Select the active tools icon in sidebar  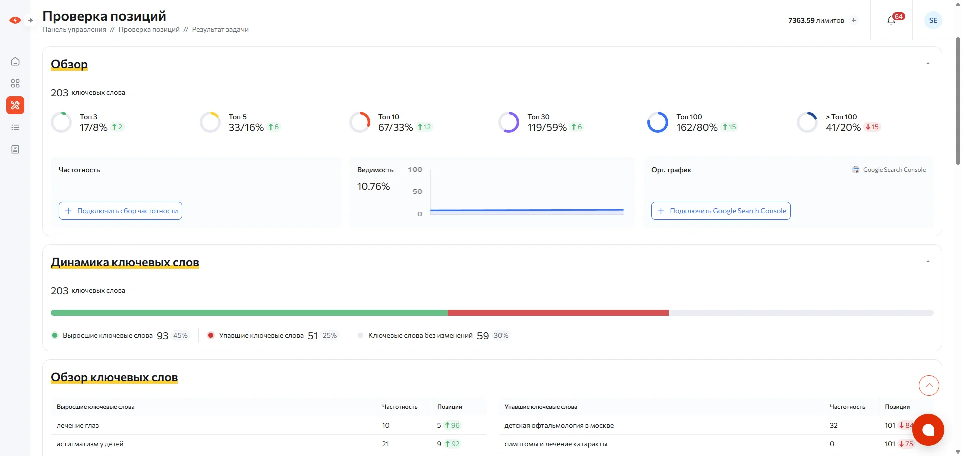pos(15,105)
